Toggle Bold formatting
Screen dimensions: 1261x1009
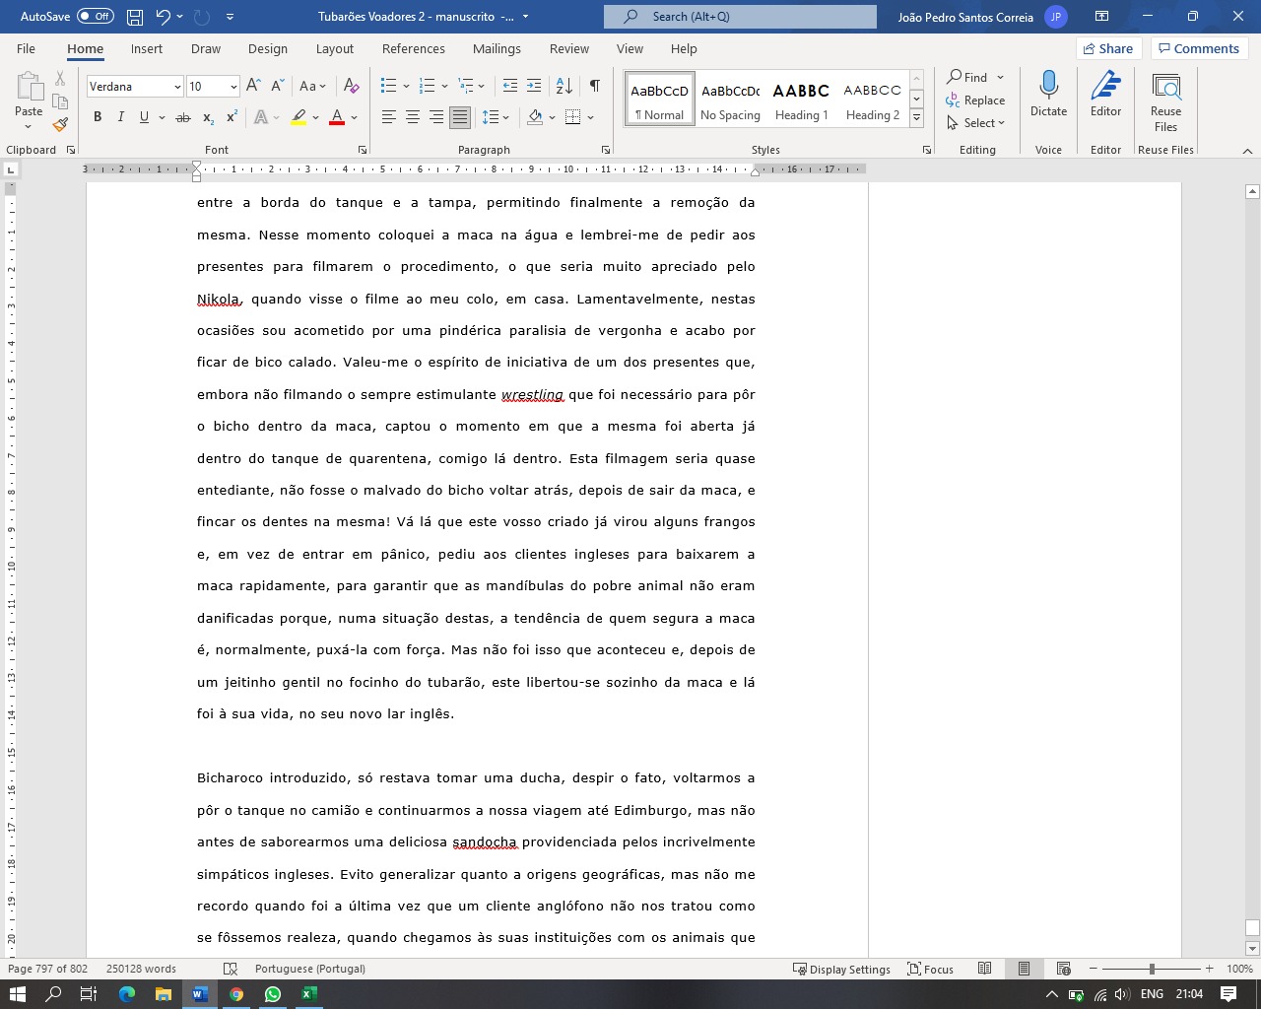(x=98, y=117)
